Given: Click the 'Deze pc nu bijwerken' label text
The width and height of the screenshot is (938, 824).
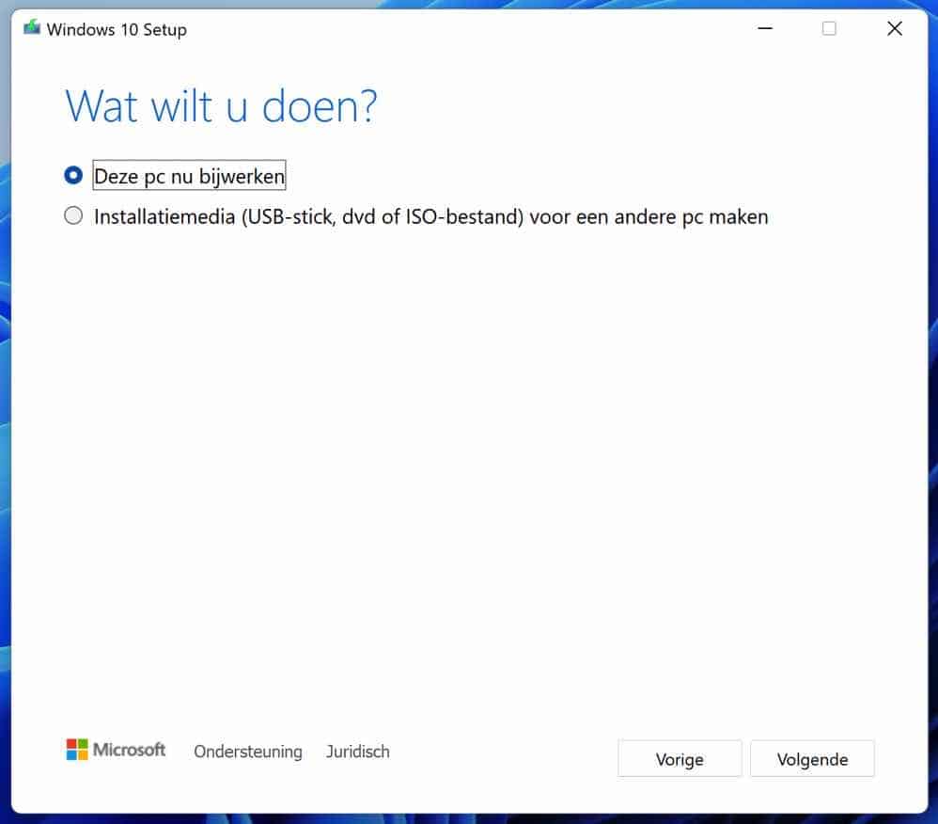Looking at the screenshot, I should 189,176.
